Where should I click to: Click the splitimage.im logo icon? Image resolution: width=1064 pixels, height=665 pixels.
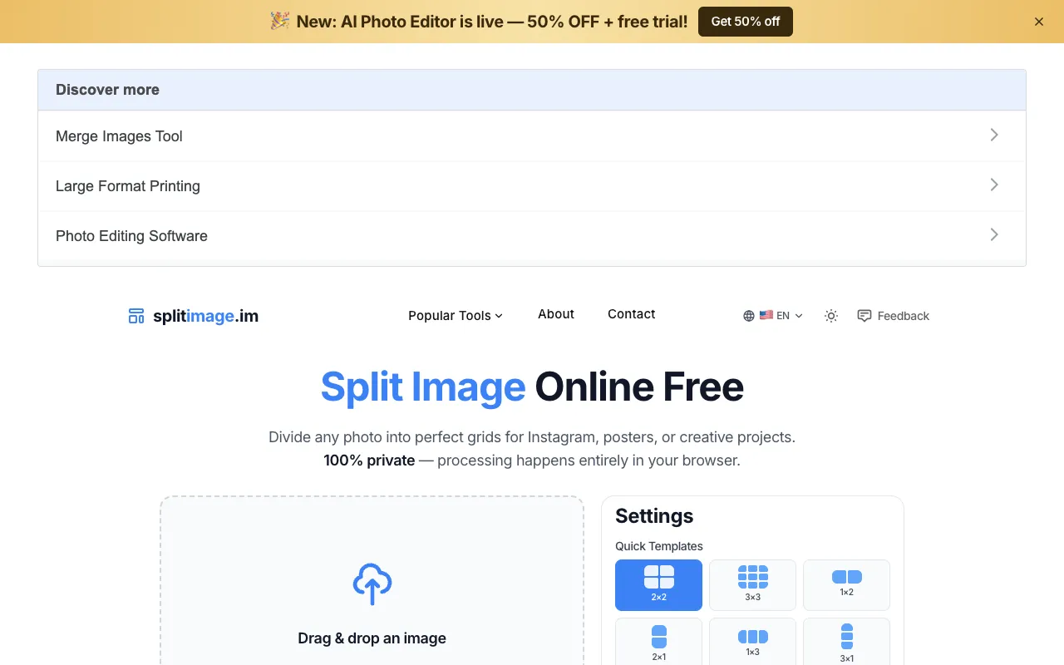136,316
